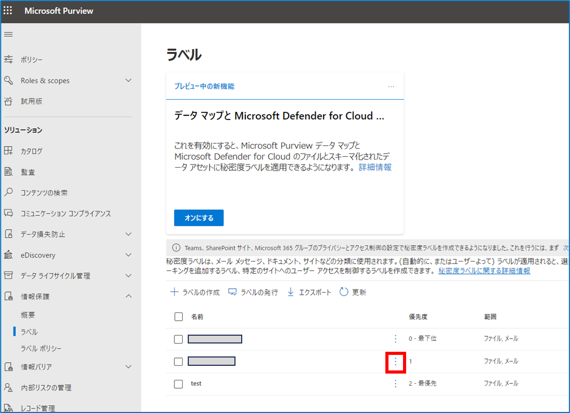Open more actions for priority 1 label

coord(396,361)
